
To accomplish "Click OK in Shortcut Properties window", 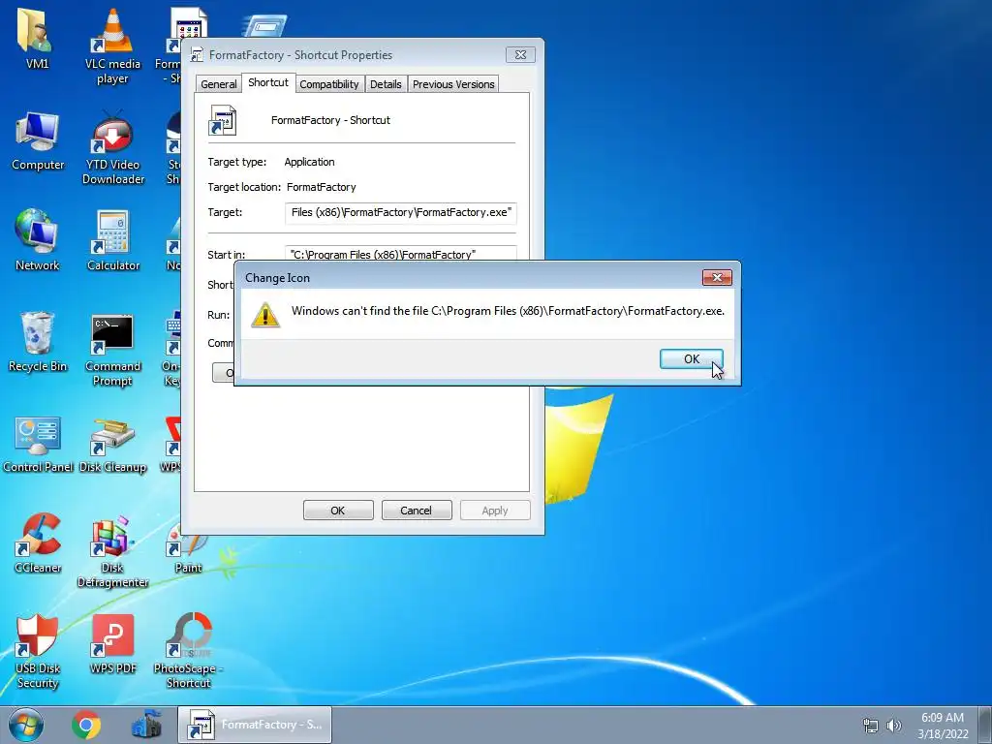I will [x=338, y=510].
